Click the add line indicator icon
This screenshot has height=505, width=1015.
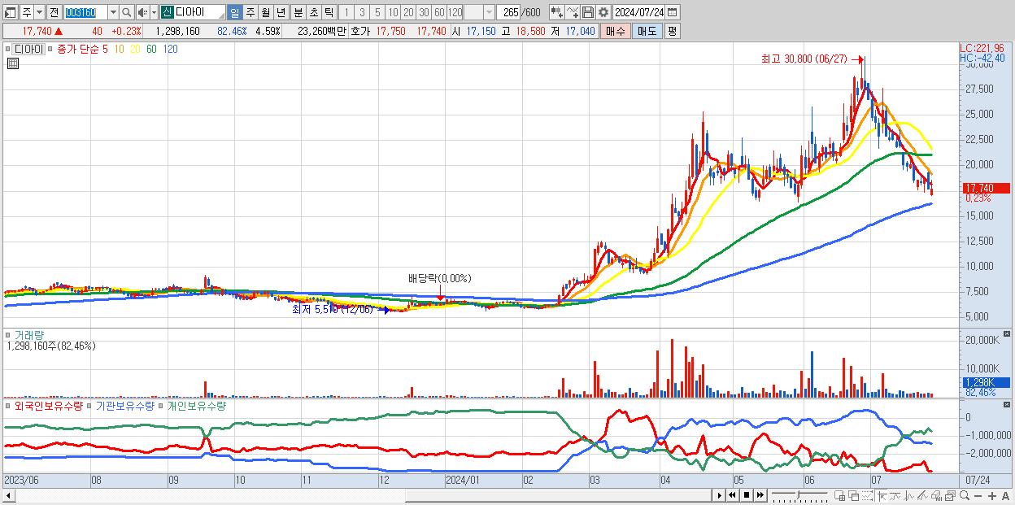point(573,12)
